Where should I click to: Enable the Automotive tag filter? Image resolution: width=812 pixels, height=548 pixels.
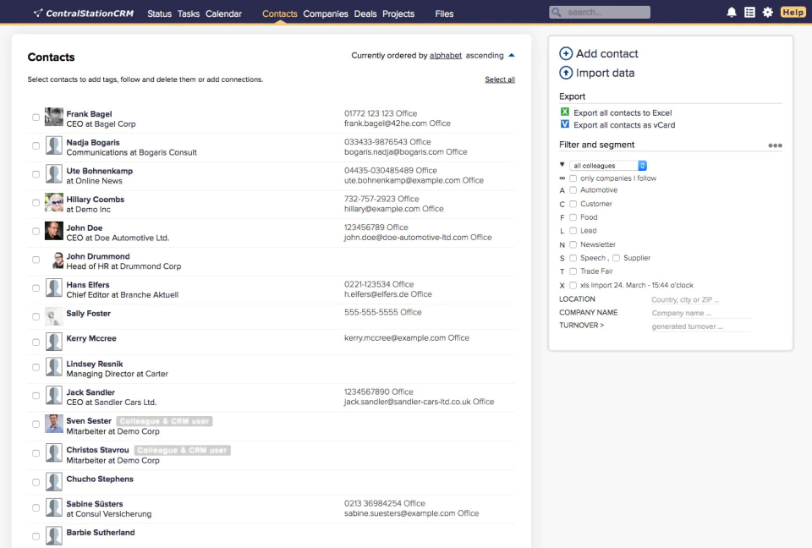click(x=573, y=190)
